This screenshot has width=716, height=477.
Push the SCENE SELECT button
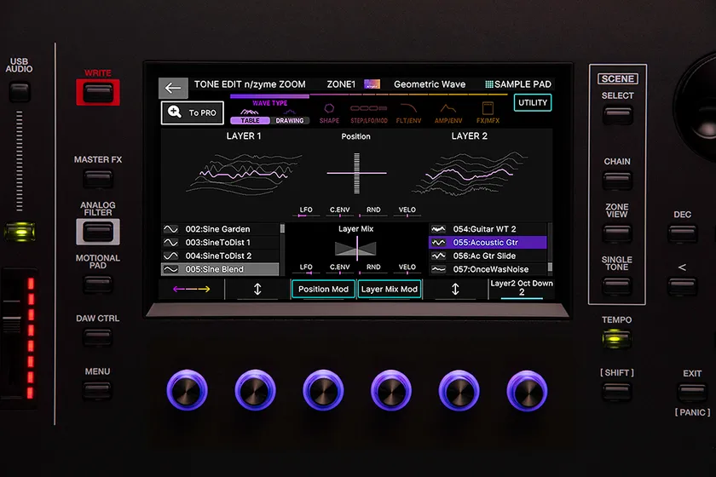tap(617, 114)
